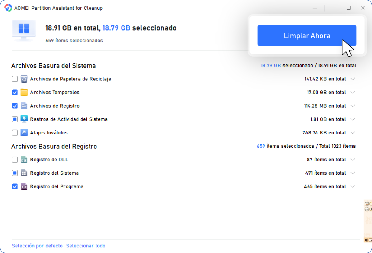This screenshot has width=372, height=253.
Task: Click the 248.74 KB en total value
Action: [x=324, y=132]
